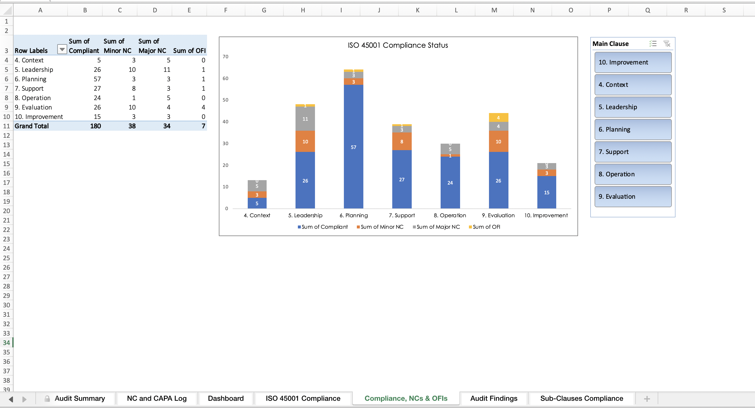Toggle the 6. Planning slicer item

tap(633, 130)
